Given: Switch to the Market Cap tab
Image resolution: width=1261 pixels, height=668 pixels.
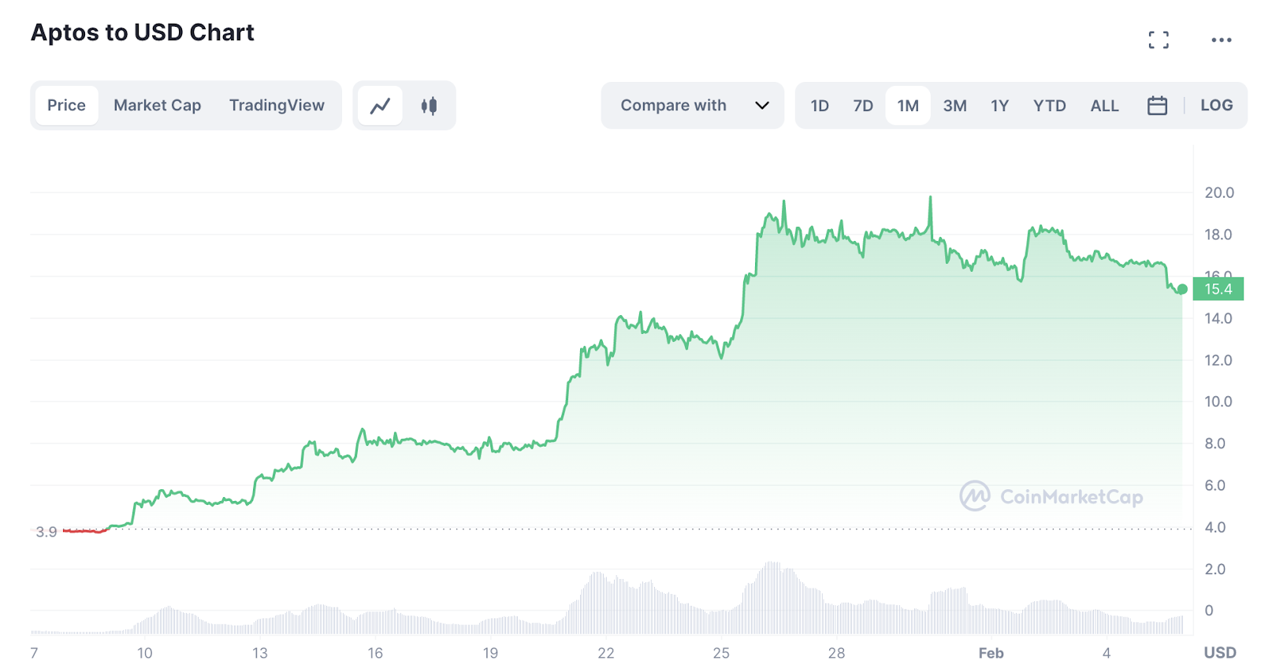Looking at the screenshot, I should (158, 106).
